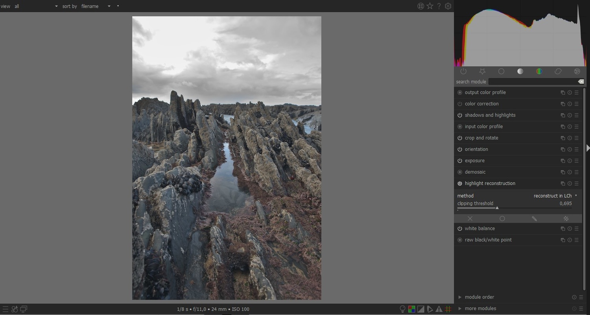Toggle guide lines grid icon
The height and width of the screenshot is (315, 590).
click(448, 309)
